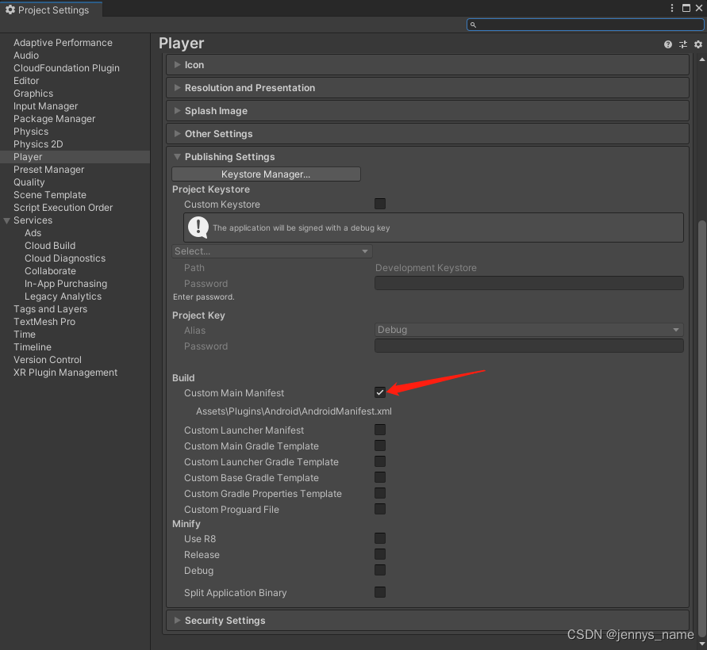Image resolution: width=707 pixels, height=650 pixels.
Task: Click the gear icon on the Project Settings tab
Action: [10, 10]
